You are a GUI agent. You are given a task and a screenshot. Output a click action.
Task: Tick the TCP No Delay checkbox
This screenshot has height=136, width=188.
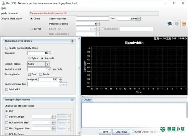7,134
